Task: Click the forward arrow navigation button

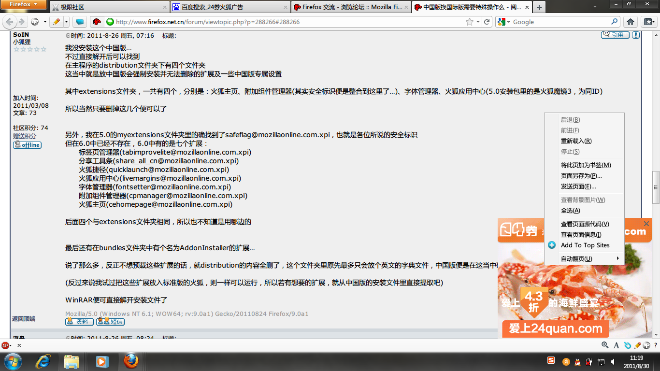Action: [21, 22]
